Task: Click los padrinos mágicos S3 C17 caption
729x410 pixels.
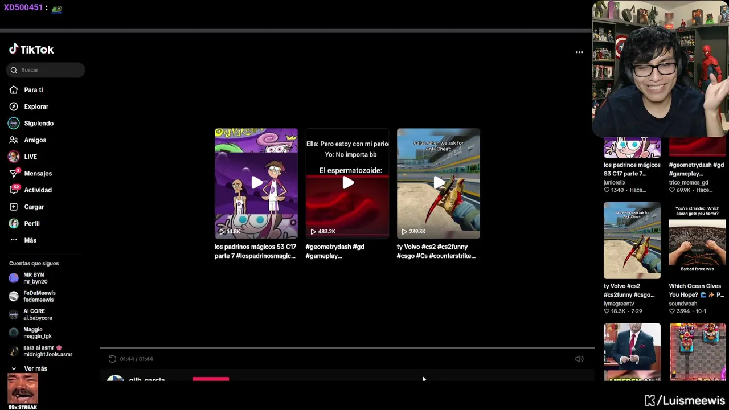Action: 255,251
